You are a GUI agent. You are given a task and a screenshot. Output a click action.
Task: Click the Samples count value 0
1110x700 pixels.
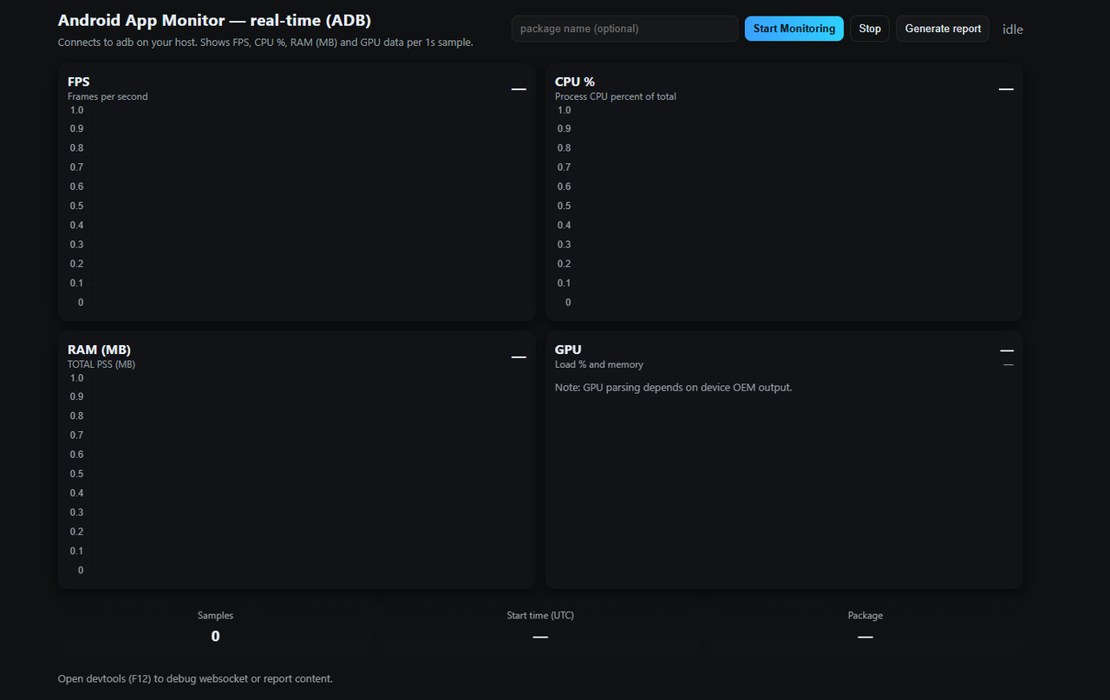point(216,637)
